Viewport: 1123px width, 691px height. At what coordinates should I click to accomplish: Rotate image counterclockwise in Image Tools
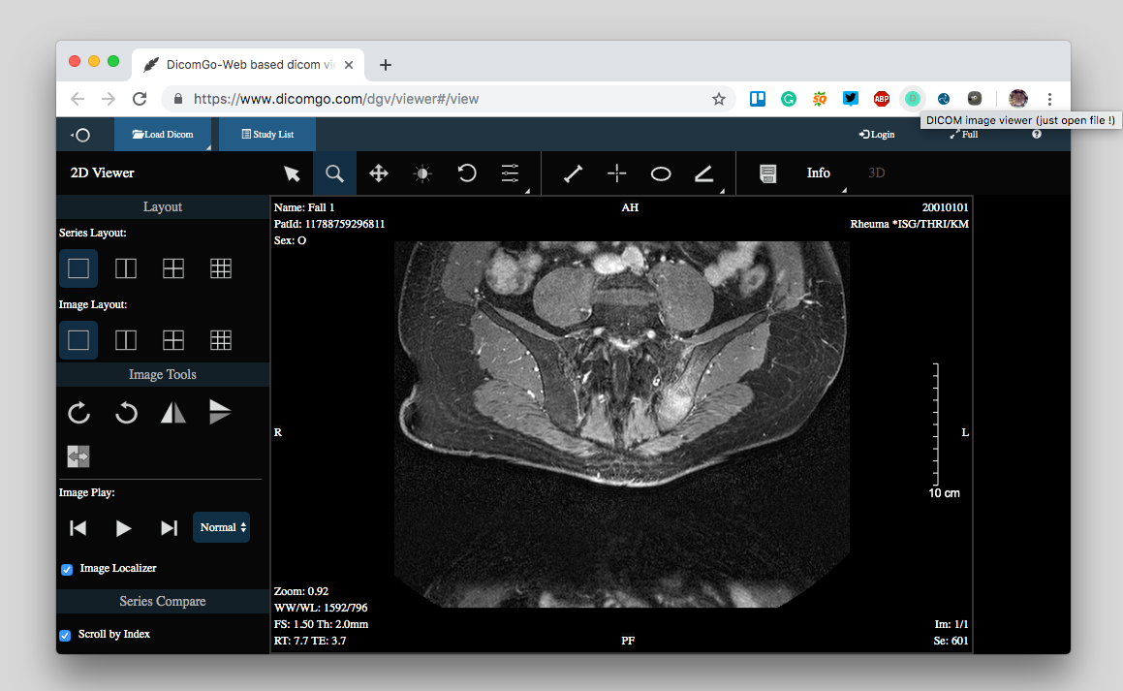coord(126,413)
